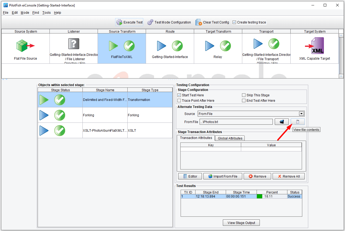The height and width of the screenshot is (231, 345).
Task: Click checkmark icon in Forking row
Action: [60, 115]
